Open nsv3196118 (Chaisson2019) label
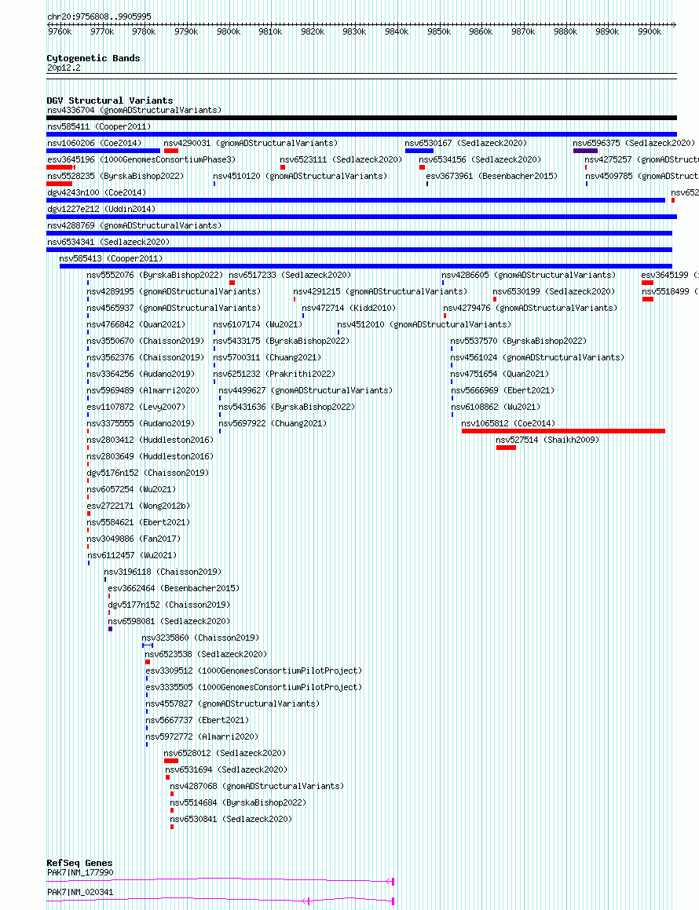 click(163, 572)
